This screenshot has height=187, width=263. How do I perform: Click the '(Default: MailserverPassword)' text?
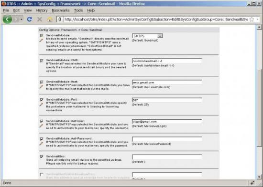click(x=152, y=144)
